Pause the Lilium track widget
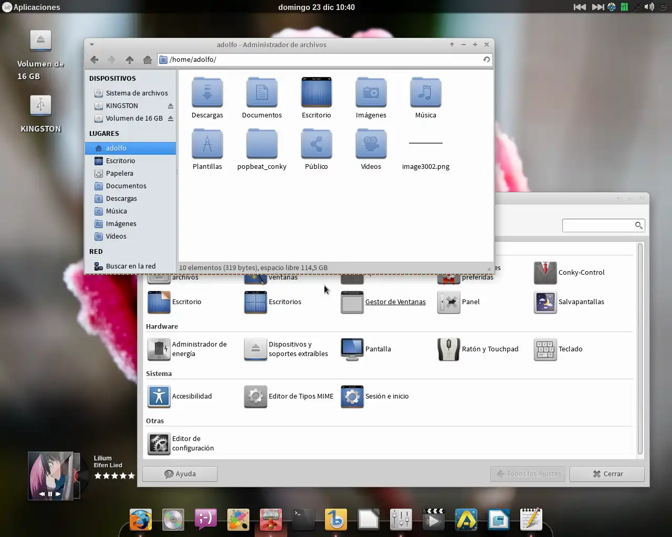The width and height of the screenshot is (672, 537). pyautogui.click(x=50, y=494)
